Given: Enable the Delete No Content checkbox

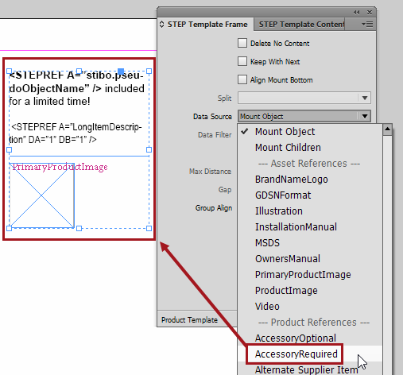Looking at the screenshot, I should [x=242, y=43].
